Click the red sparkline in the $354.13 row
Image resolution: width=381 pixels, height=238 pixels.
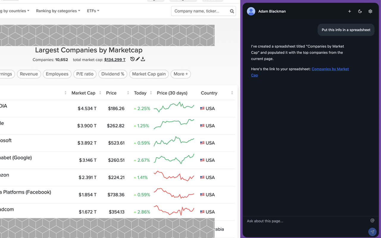click(174, 210)
